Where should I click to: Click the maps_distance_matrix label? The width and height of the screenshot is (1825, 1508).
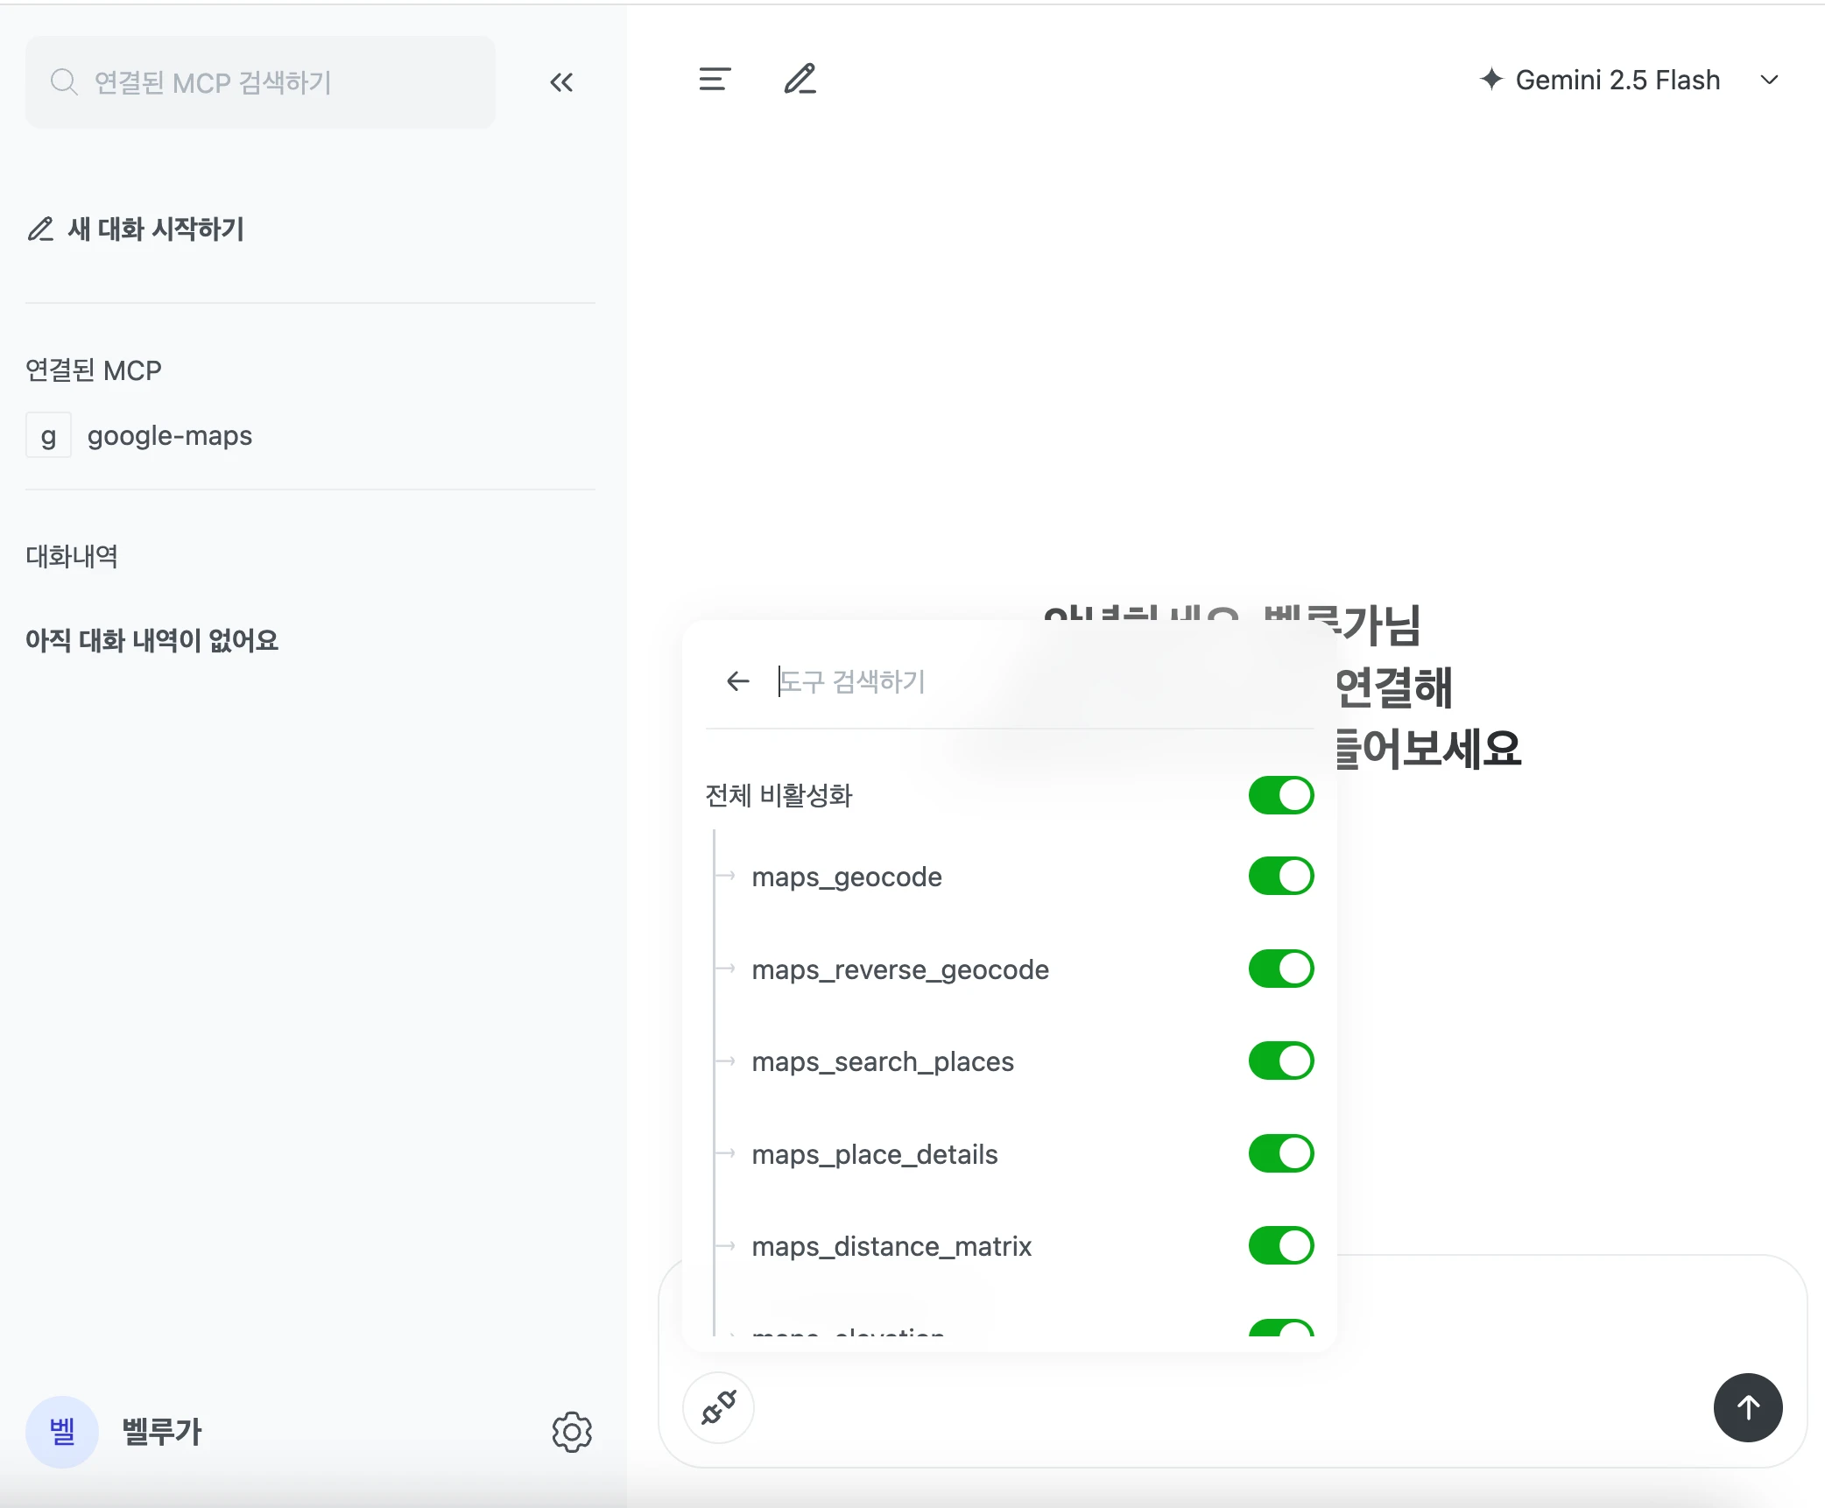(891, 1246)
